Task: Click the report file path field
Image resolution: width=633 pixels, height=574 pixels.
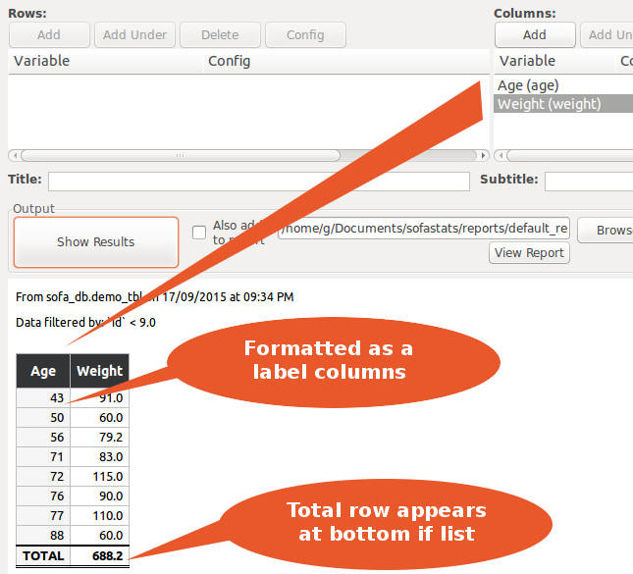Action: tap(424, 229)
